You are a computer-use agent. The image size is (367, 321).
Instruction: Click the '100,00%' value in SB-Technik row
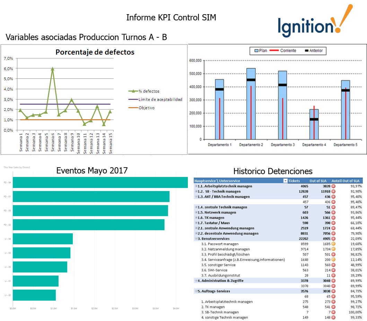click(355, 312)
